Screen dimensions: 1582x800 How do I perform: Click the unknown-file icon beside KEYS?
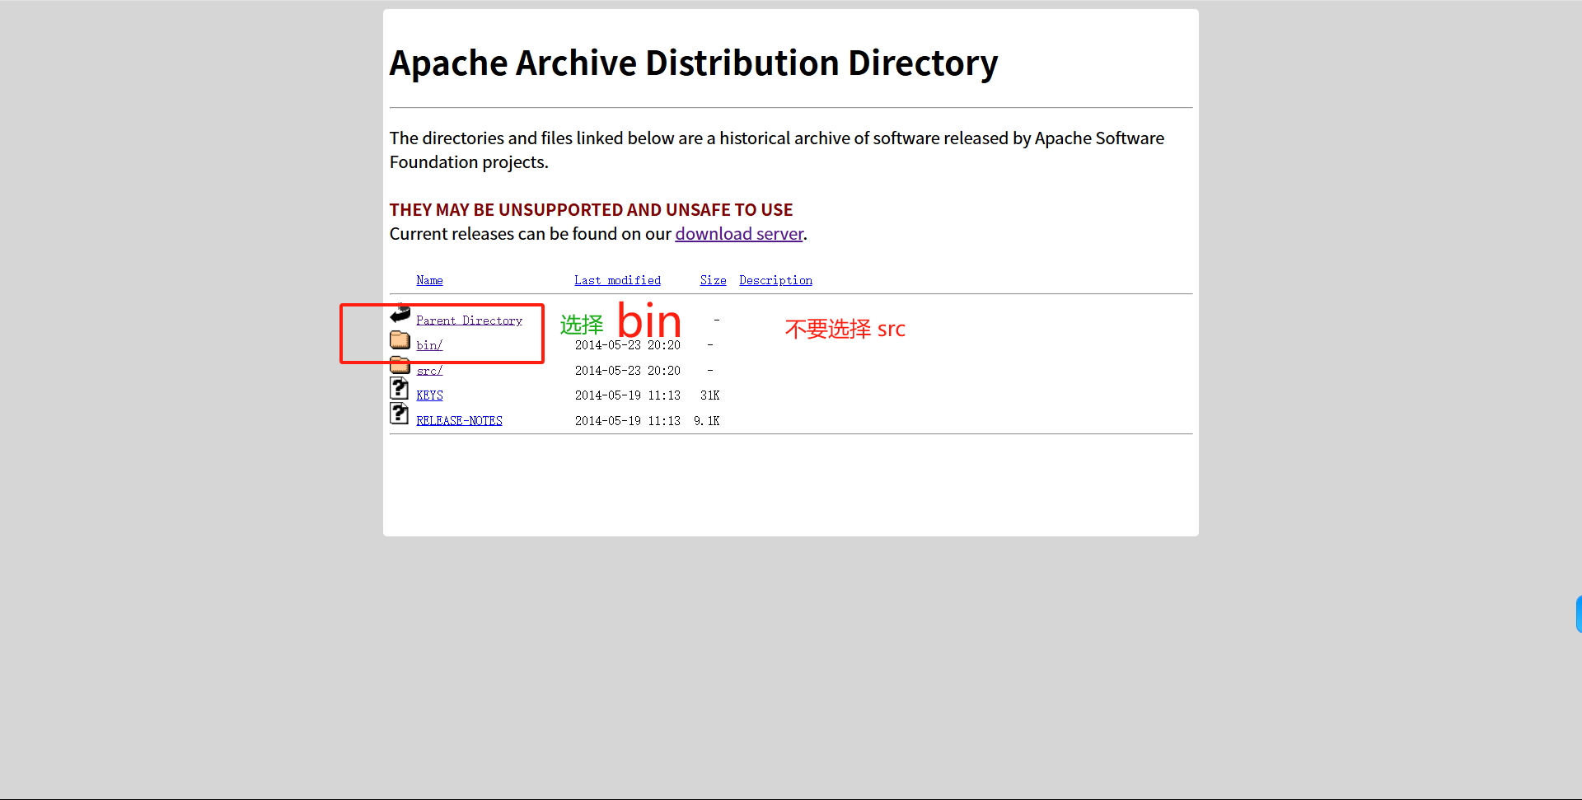(x=400, y=388)
